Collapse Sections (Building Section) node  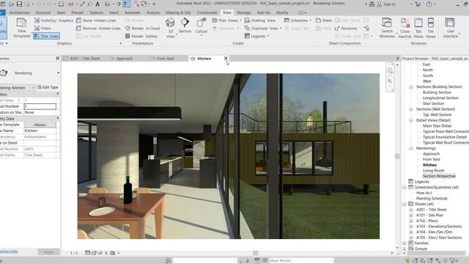411,87
